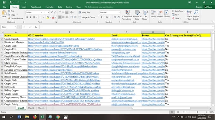215x120 pixels.
Task: Toggle Underline formatting
Action: 34,17
